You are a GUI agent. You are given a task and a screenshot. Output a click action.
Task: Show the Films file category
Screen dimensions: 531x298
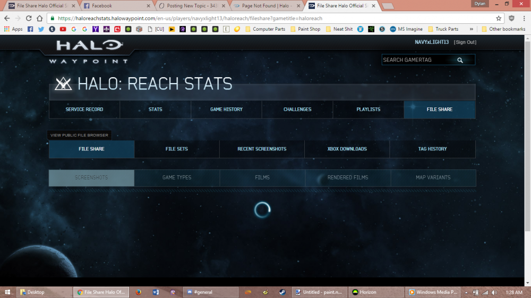pos(262,177)
